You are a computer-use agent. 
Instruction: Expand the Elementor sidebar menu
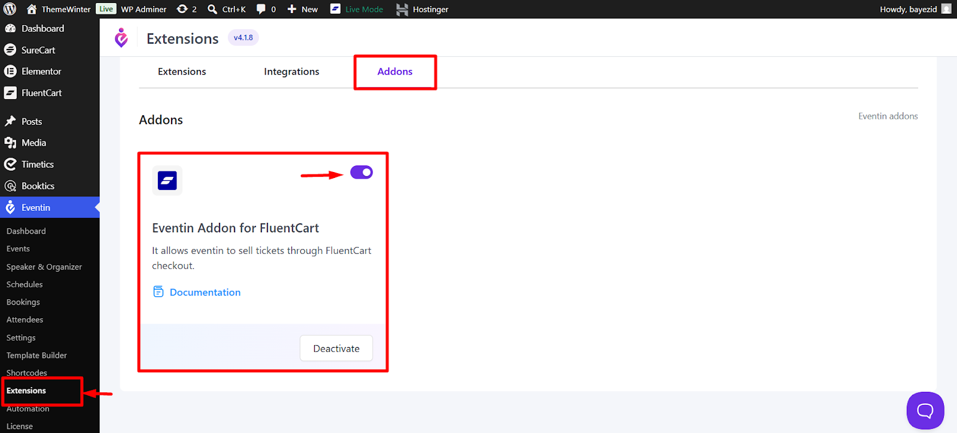[41, 71]
